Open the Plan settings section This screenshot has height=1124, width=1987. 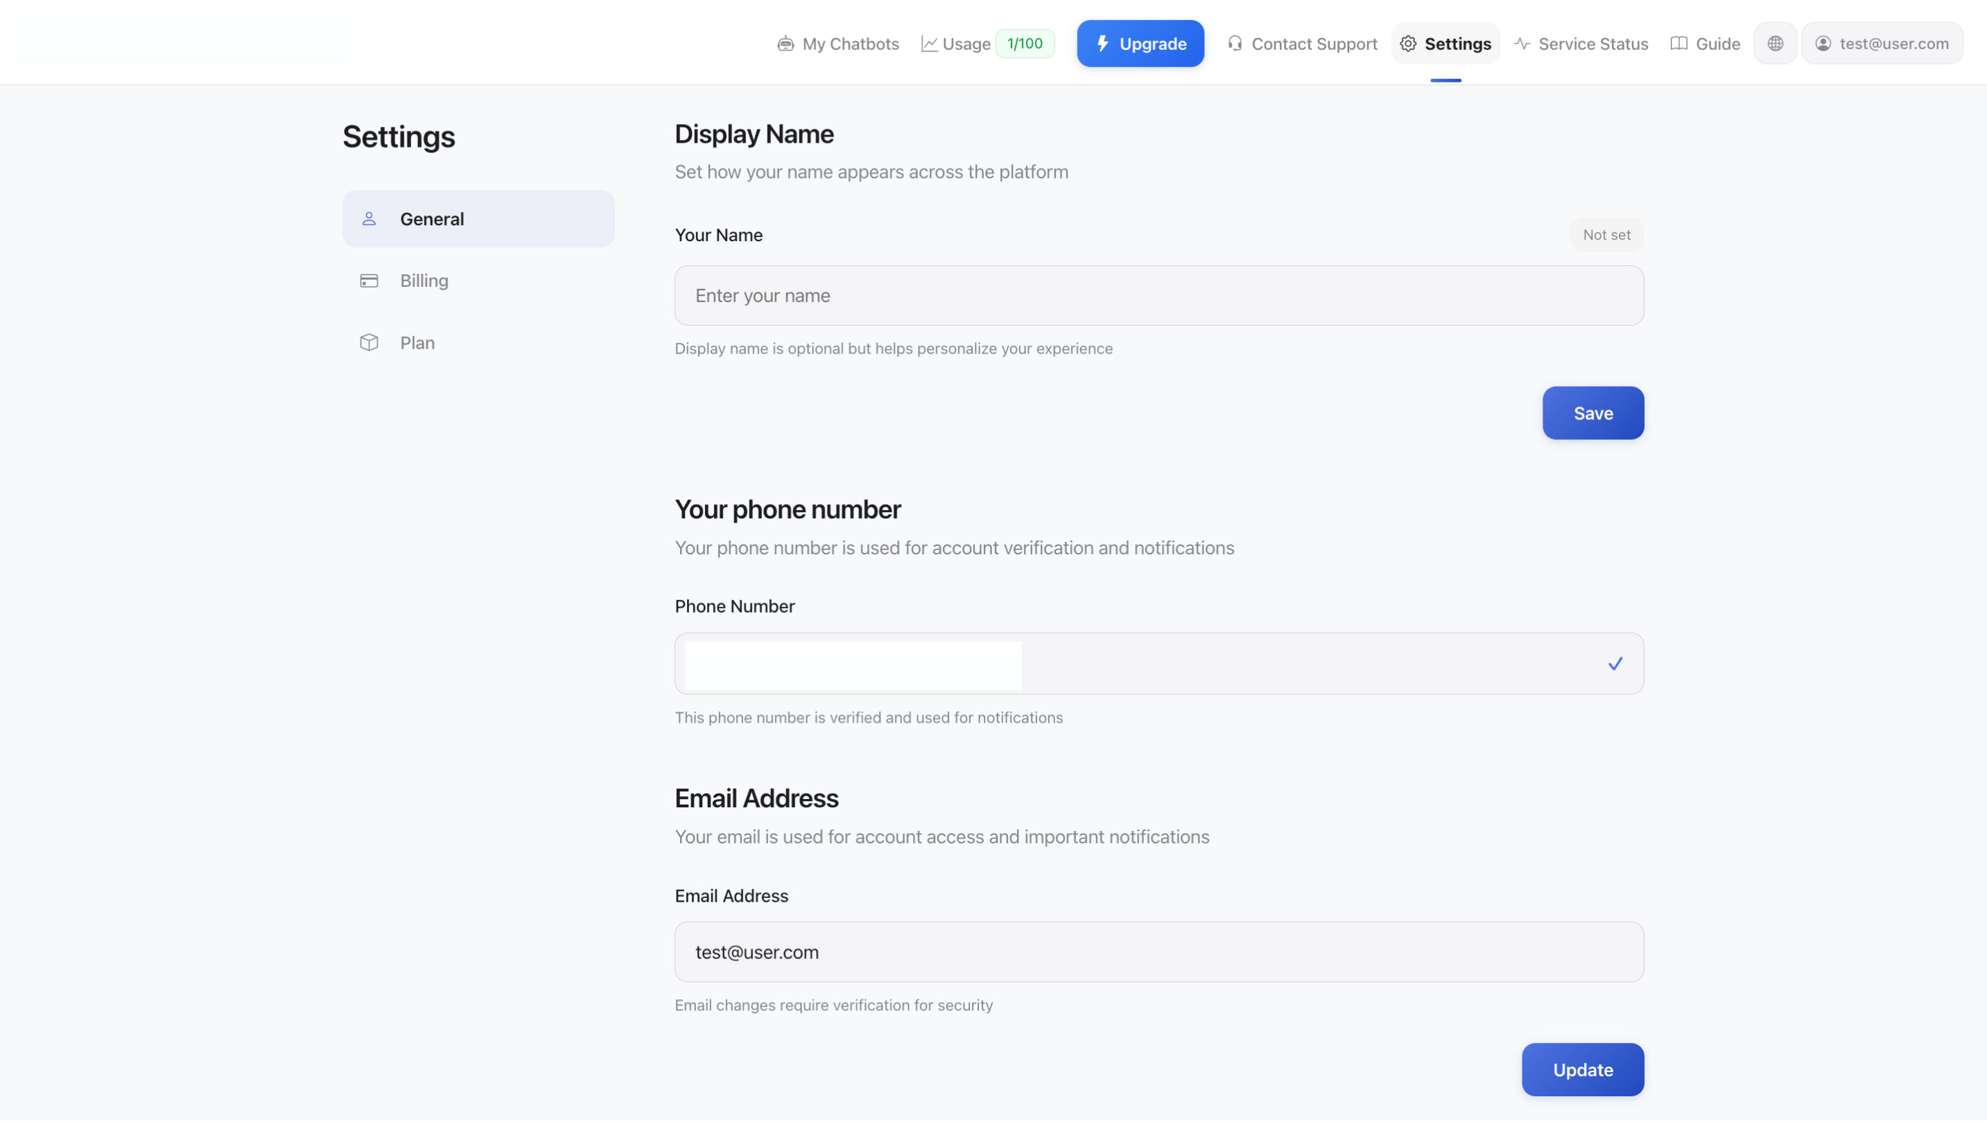[x=417, y=343]
